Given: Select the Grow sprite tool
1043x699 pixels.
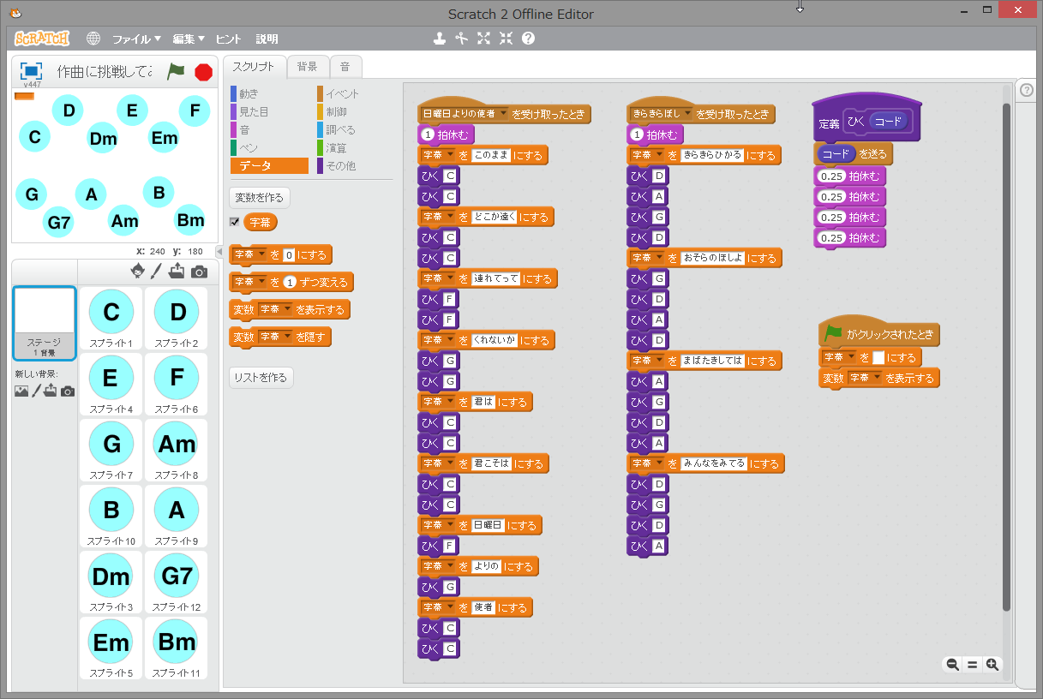Looking at the screenshot, I should 484,39.
